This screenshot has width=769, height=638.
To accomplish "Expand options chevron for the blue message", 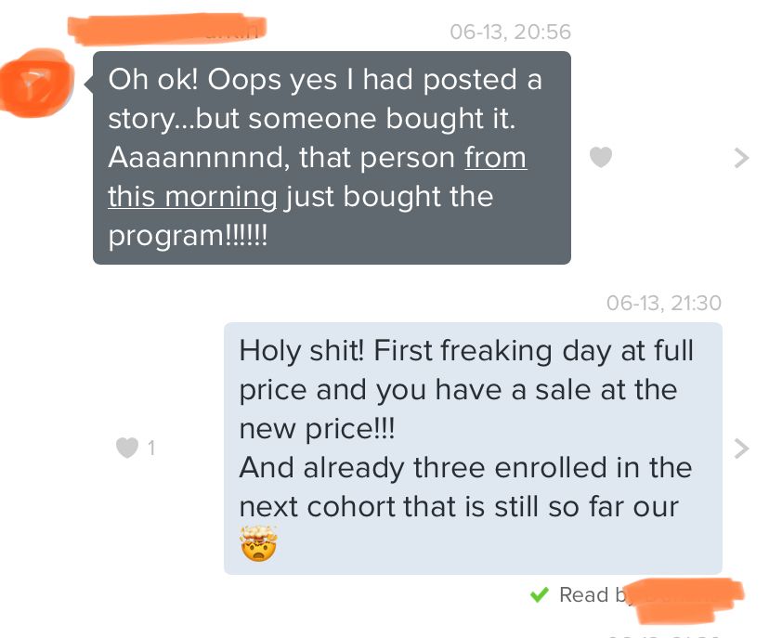I will point(740,449).
